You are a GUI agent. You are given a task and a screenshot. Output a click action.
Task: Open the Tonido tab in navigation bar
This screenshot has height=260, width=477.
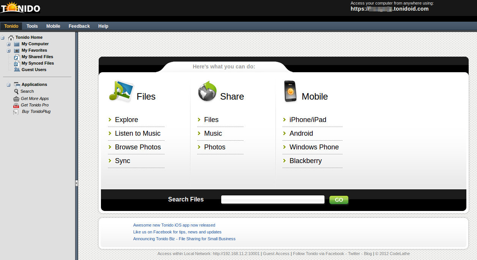coord(11,26)
